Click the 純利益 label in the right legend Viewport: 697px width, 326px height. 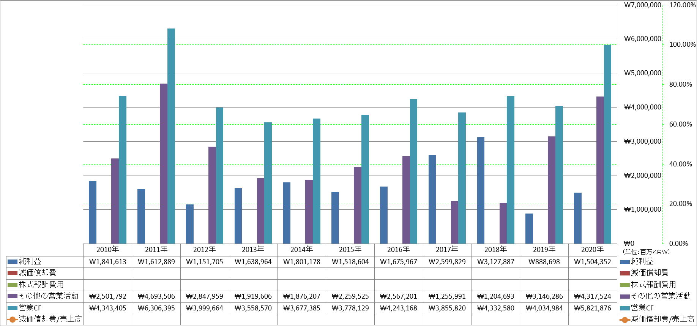(642, 261)
